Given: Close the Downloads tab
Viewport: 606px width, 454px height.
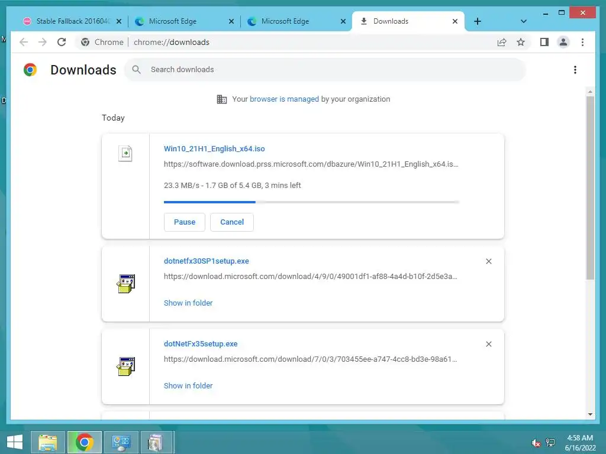Looking at the screenshot, I should pyautogui.click(x=455, y=21).
